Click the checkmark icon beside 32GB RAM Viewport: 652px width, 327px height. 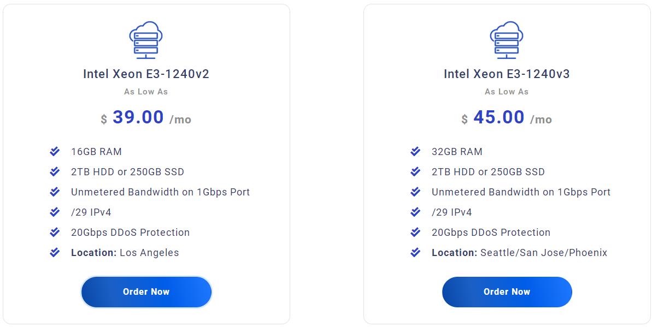tap(415, 152)
